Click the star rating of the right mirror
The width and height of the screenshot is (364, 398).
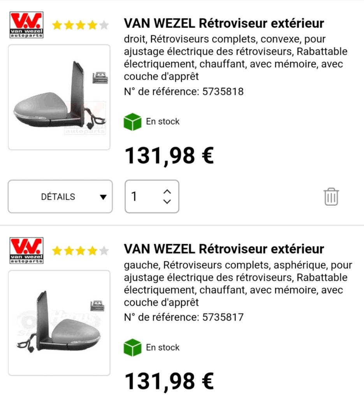[80, 26]
